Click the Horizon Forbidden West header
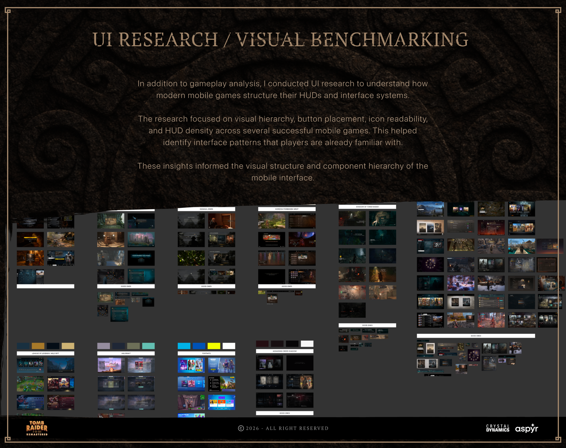This screenshot has width=566, height=448. click(287, 209)
